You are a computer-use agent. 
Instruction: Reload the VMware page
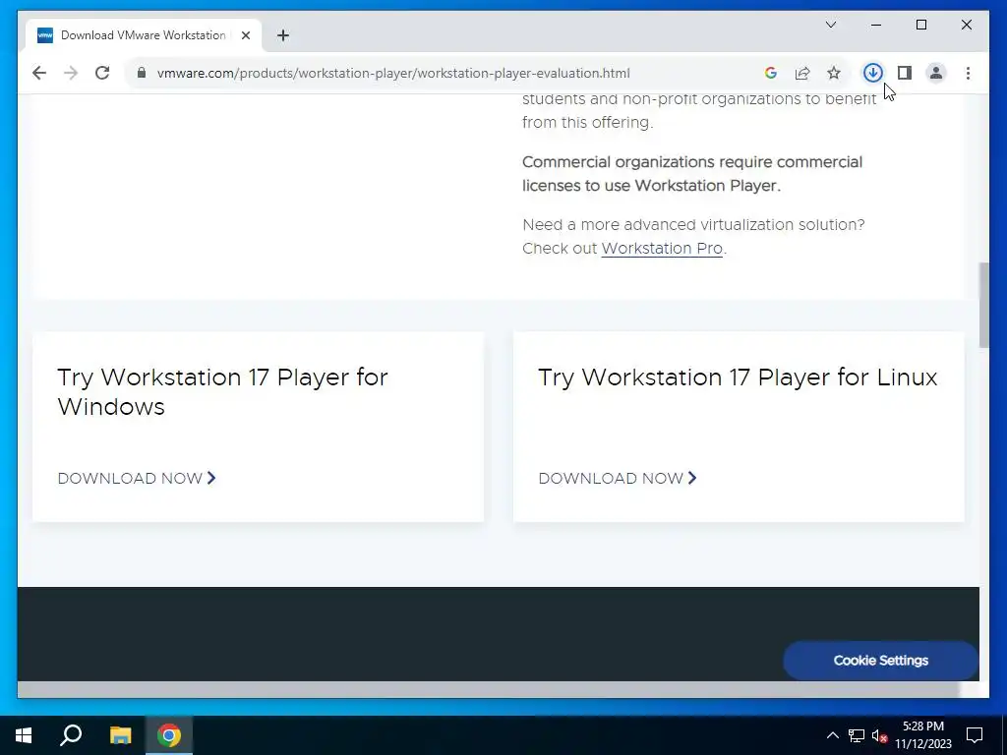(102, 73)
